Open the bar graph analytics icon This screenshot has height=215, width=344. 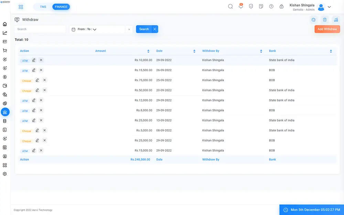coord(336,20)
